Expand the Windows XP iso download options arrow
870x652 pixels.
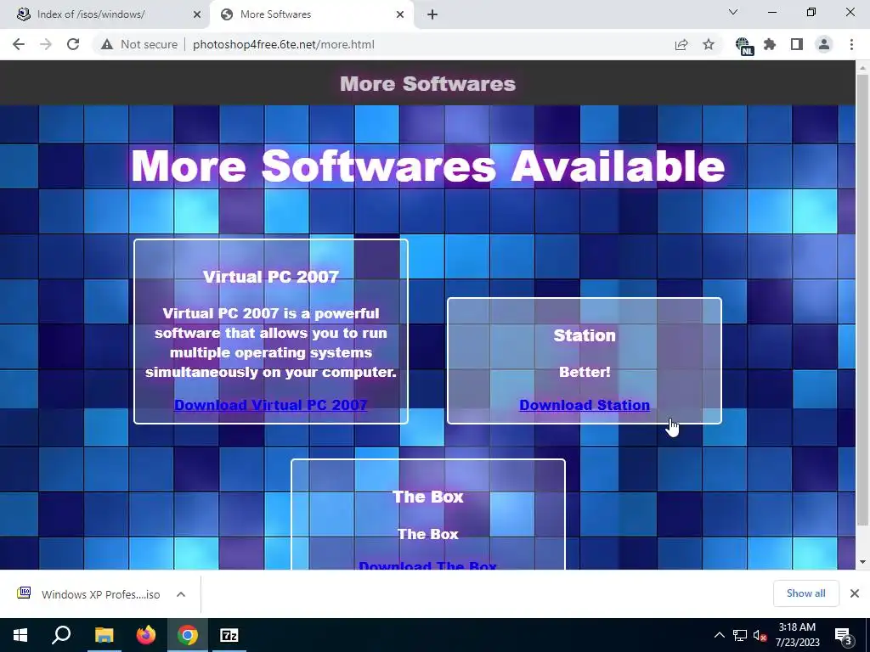(x=181, y=594)
